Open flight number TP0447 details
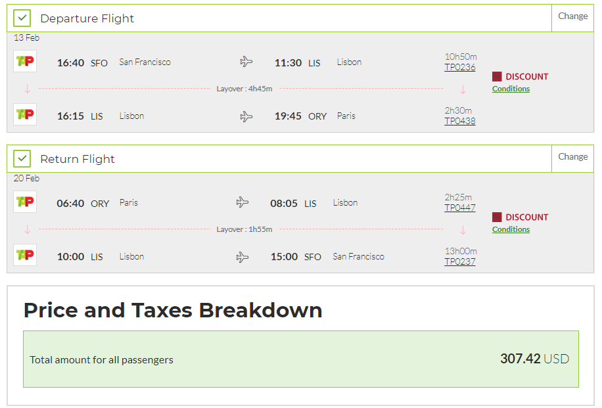 459,208
